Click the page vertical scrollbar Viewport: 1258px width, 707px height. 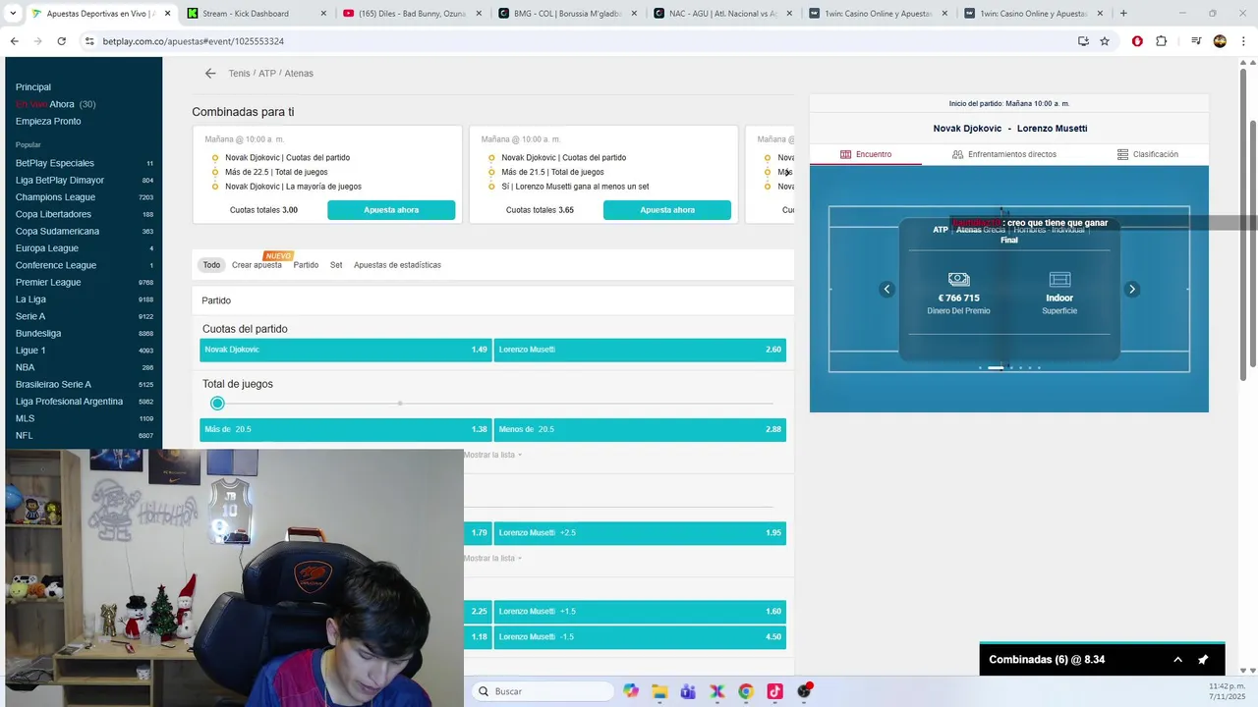pyautogui.click(x=1243, y=226)
